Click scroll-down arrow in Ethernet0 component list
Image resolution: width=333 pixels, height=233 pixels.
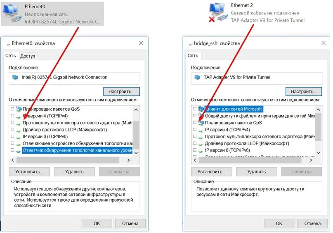[136, 153]
